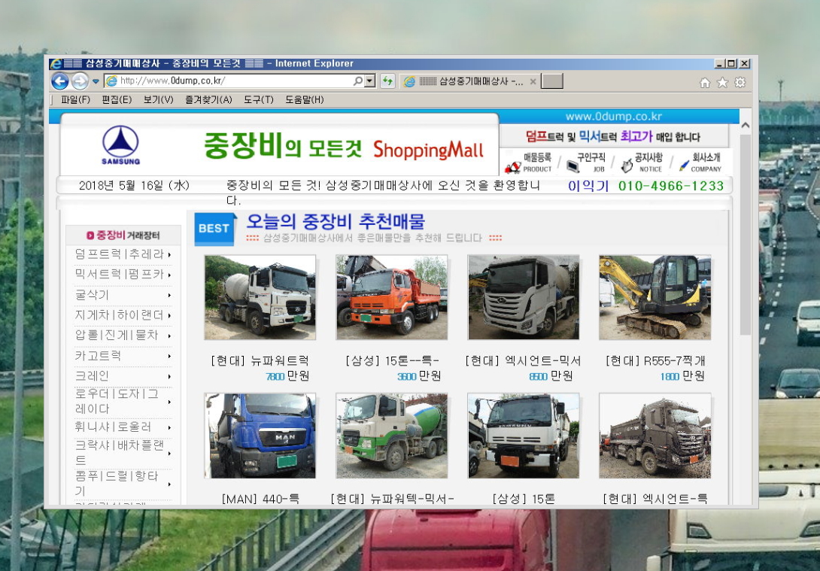Open a new blank tab
Image resolution: width=820 pixels, height=571 pixels.
click(551, 81)
